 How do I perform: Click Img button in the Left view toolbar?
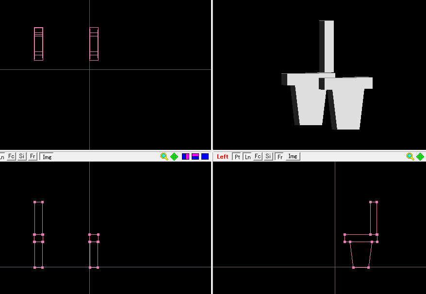[x=293, y=156]
